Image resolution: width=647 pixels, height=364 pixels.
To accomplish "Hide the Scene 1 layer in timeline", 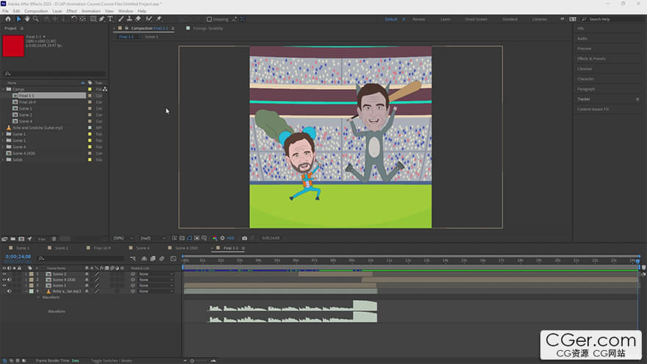I will pyautogui.click(x=4, y=285).
